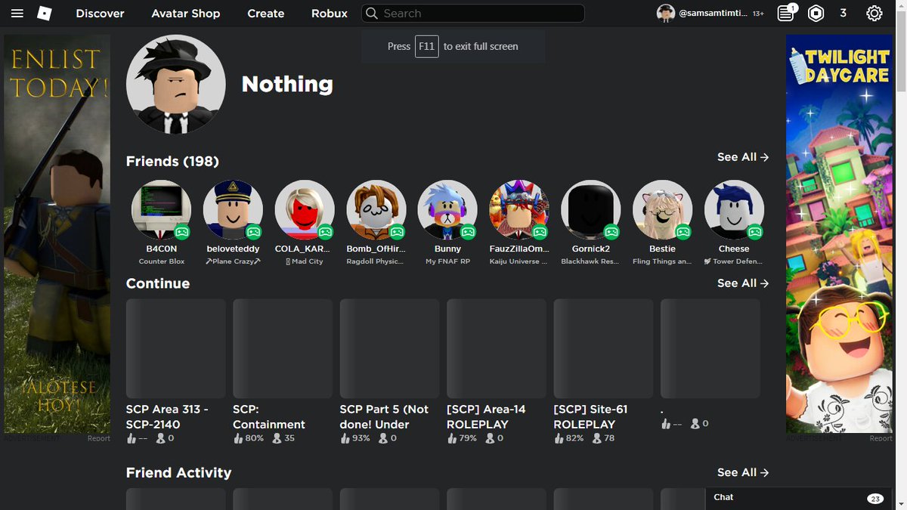Image resolution: width=907 pixels, height=510 pixels.
Task: See all 198 friends
Action: point(741,157)
